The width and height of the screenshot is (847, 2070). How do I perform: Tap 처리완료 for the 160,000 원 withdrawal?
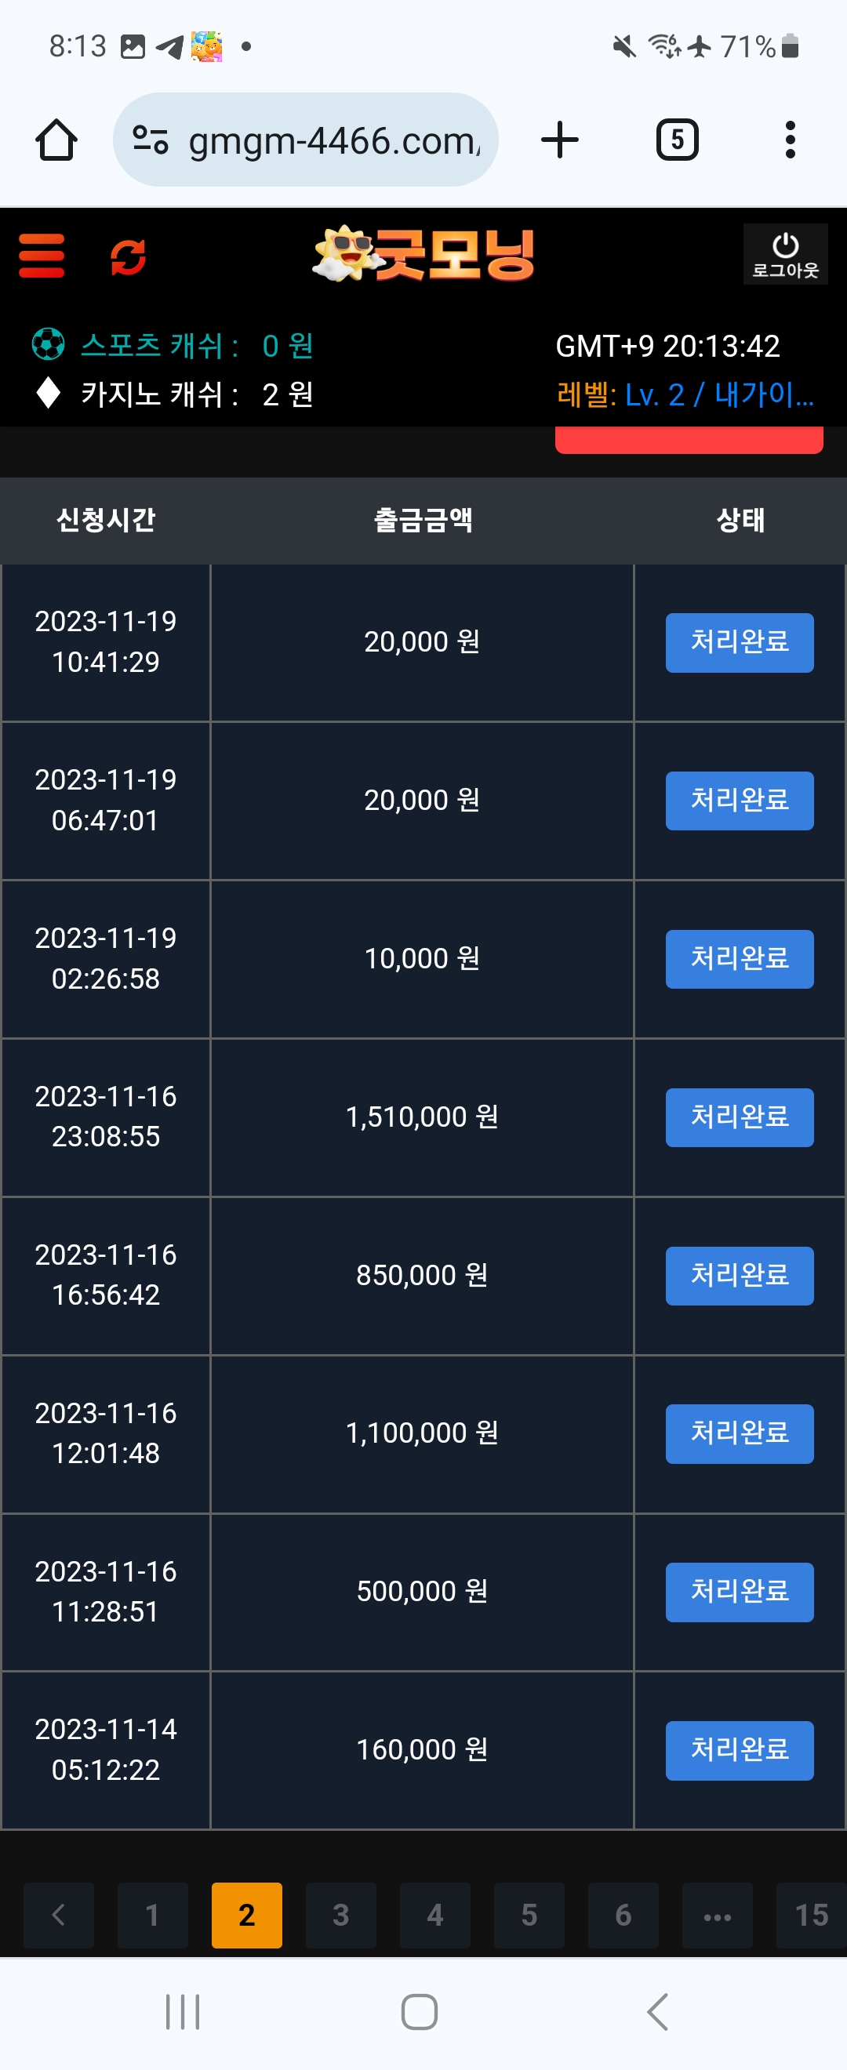[x=740, y=1750]
